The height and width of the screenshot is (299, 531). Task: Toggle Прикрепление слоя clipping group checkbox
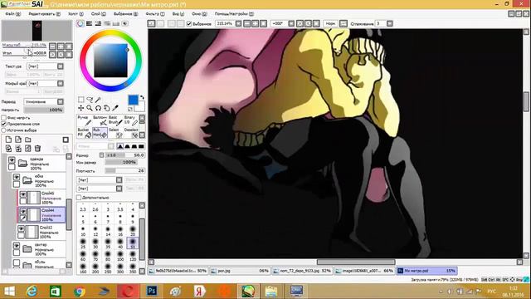click(3, 124)
